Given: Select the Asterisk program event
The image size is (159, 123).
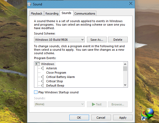Looking at the screenshot, I should (52, 68).
